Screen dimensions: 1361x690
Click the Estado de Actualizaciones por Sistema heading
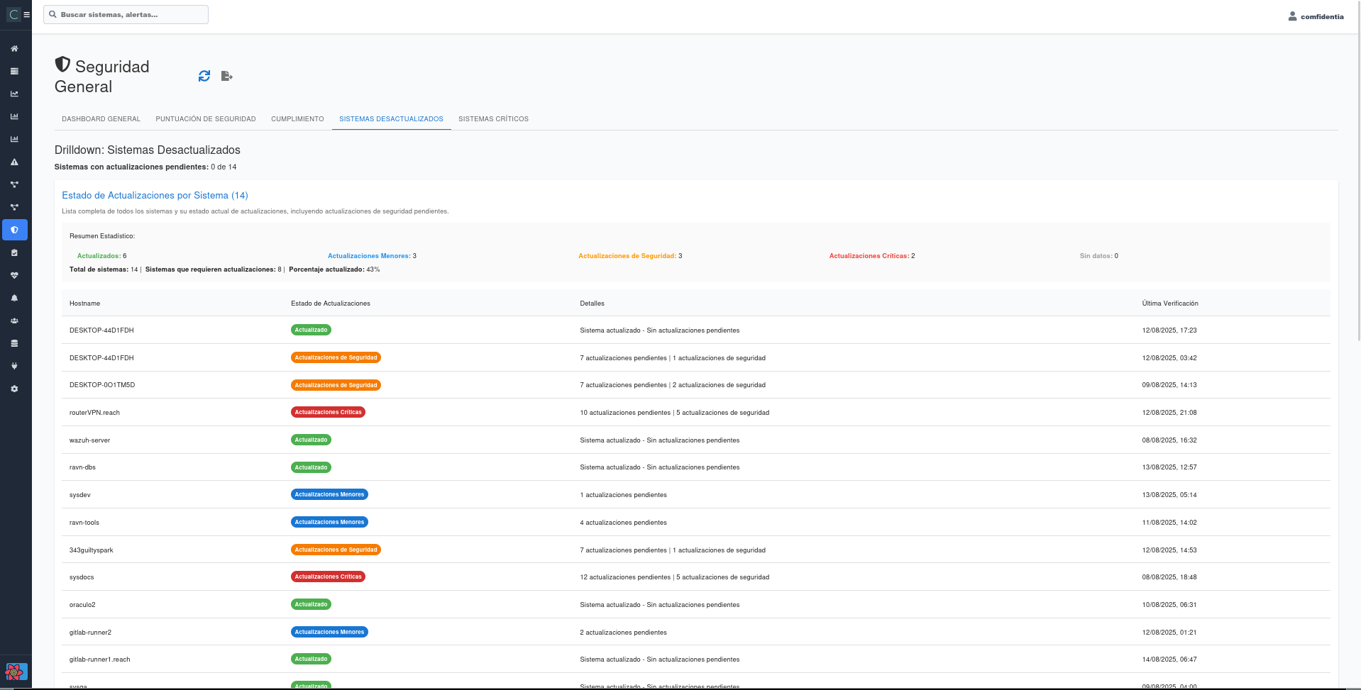155,196
